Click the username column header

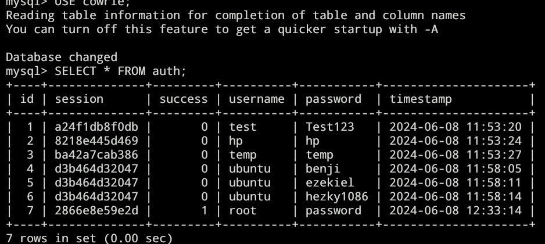pos(256,99)
